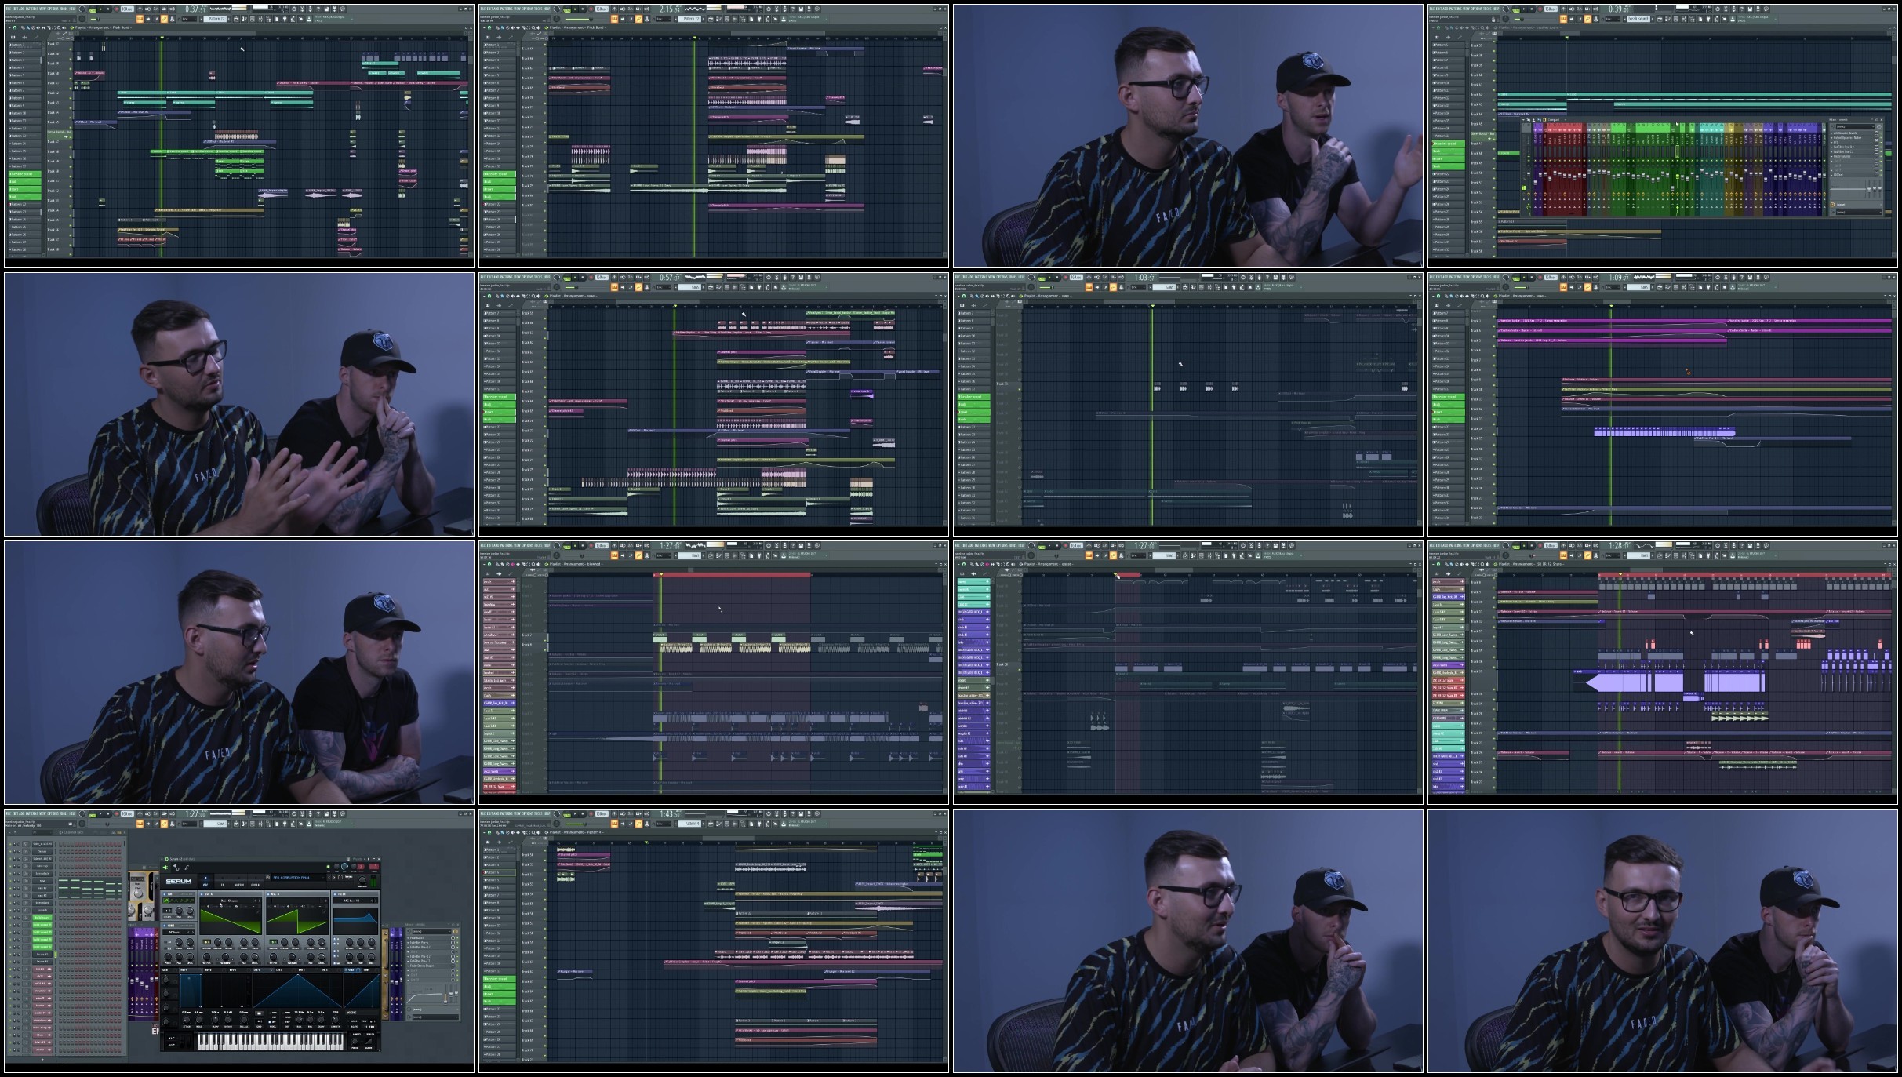
Task: Select the pencil draw tool in the 1:43 playlist
Action: click(x=497, y=832)
